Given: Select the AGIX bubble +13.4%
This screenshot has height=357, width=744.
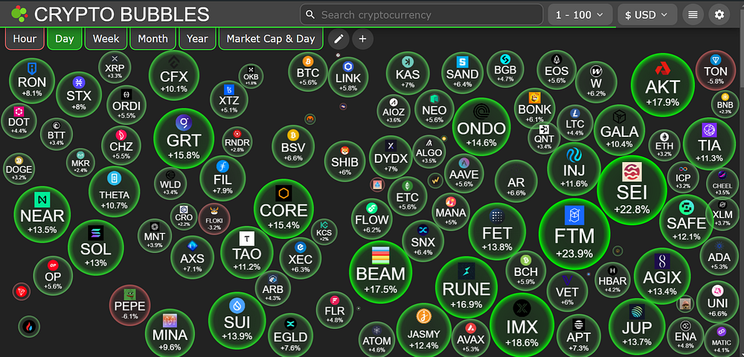Looking at the screenshot, I should pyautogui.click(x=662, y=276).
